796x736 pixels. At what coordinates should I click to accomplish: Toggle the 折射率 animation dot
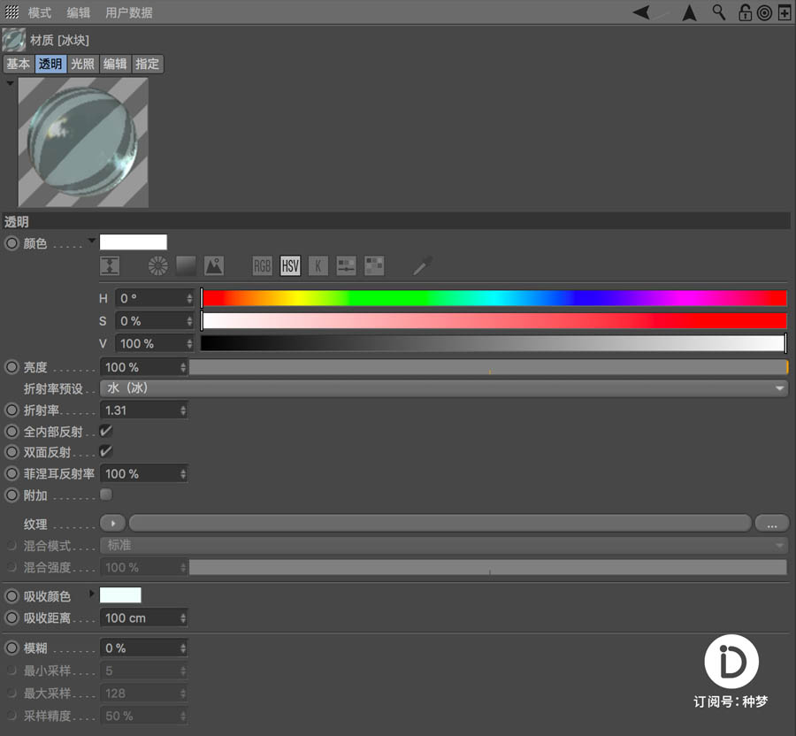click(x=11, y=410)
